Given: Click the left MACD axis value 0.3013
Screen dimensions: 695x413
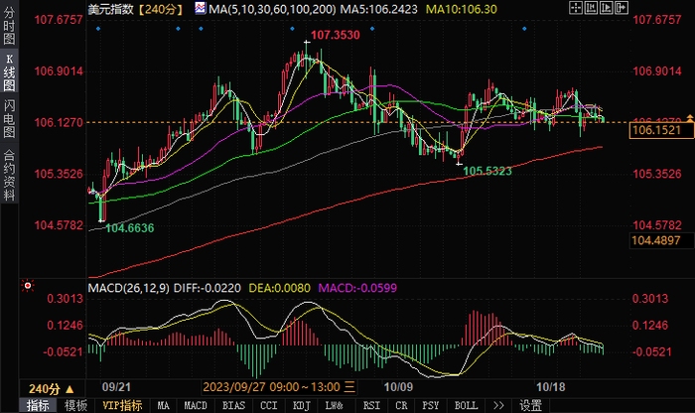Looking at the screenshot, I should (66, 299).
